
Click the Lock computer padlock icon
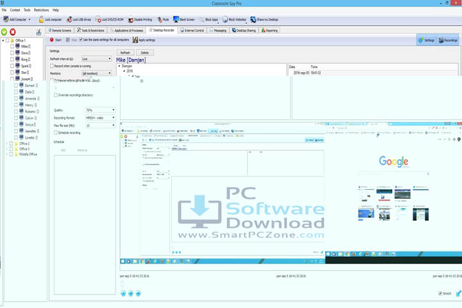(x=41, y=19)
